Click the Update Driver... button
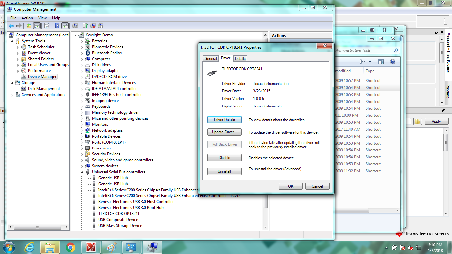 224,132
